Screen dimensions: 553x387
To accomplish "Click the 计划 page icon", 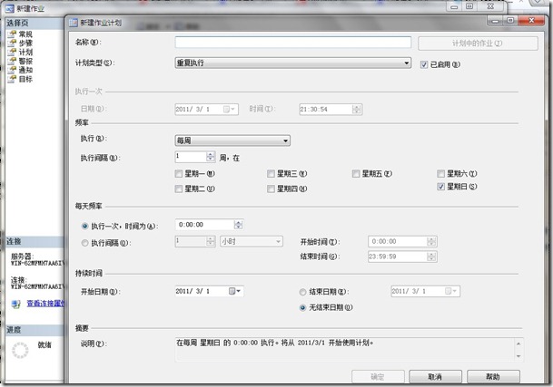I will tap(11, 52).
